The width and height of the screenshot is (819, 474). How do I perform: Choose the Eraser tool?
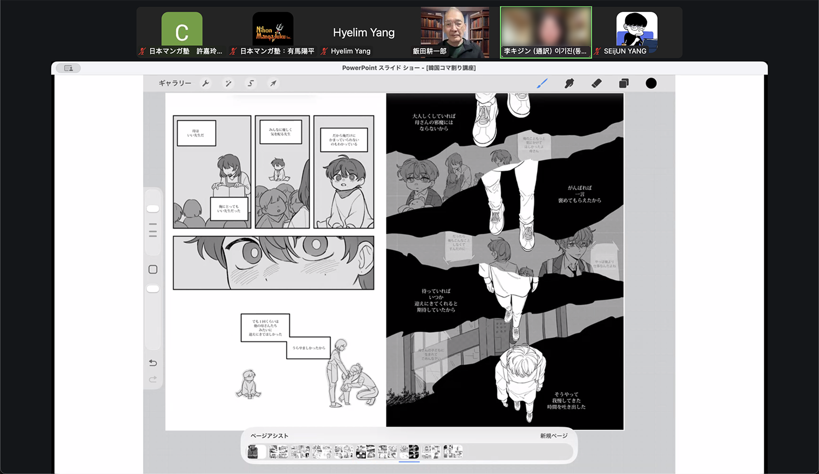[x=596, y=84]
